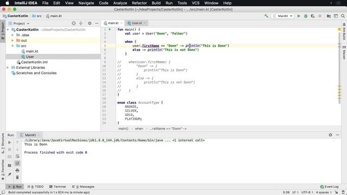
Task: Switch to the main.kt editor tab
Action: [x=113, y=23]
